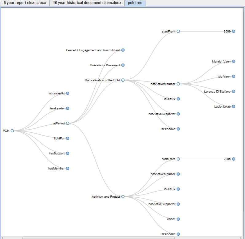245x239 pixels.
Task: Expand the hasLeader node
Action: (x=68, y=108)
